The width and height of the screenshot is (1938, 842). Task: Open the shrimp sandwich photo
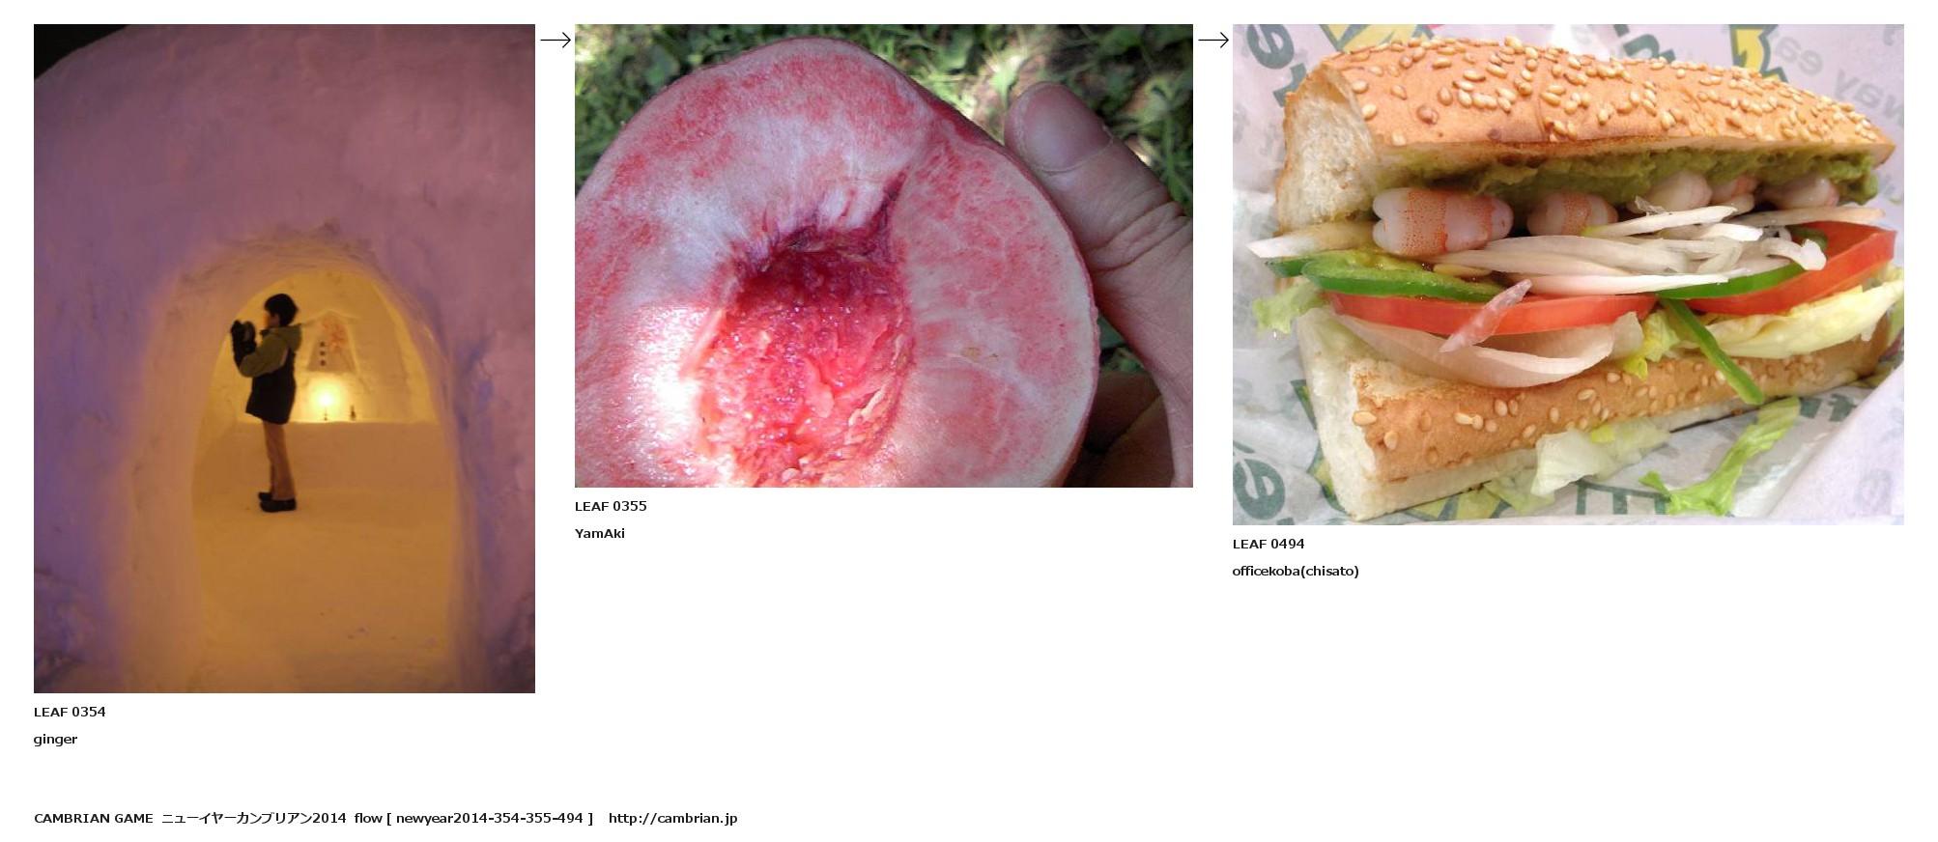[x=1568, y=274]
